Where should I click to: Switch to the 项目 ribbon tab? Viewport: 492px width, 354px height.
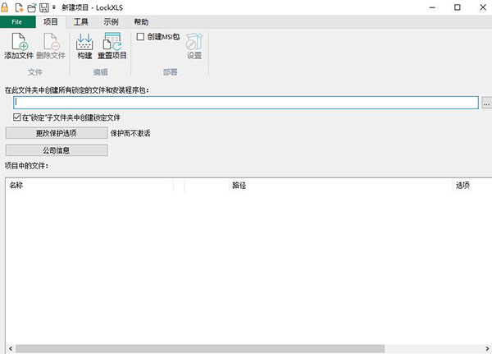[x=51, y=21]
